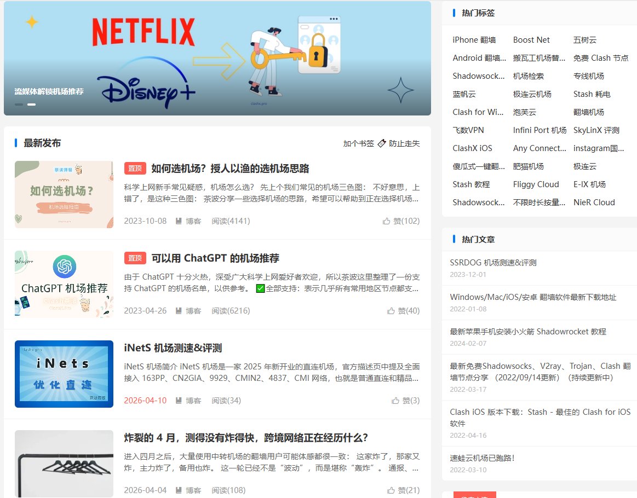Viewport: 637px width, 498px height.
Task: Select the 蓝帆云 tag
Action: (464, 94)
